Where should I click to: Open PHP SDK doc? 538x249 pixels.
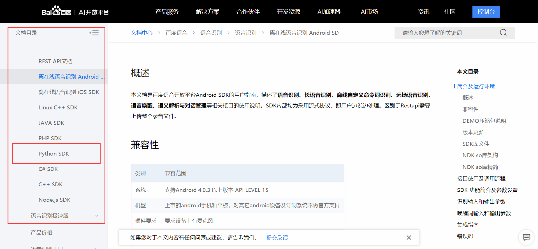coord(50,138)
